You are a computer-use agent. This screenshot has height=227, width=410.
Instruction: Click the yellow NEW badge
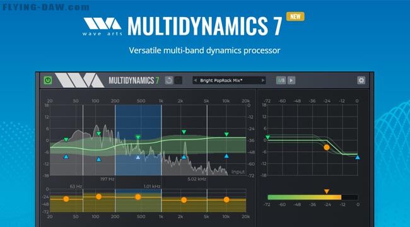click(x=295, y=16)
